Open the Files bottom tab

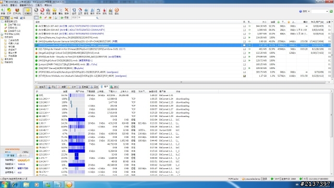click(72, 87)
